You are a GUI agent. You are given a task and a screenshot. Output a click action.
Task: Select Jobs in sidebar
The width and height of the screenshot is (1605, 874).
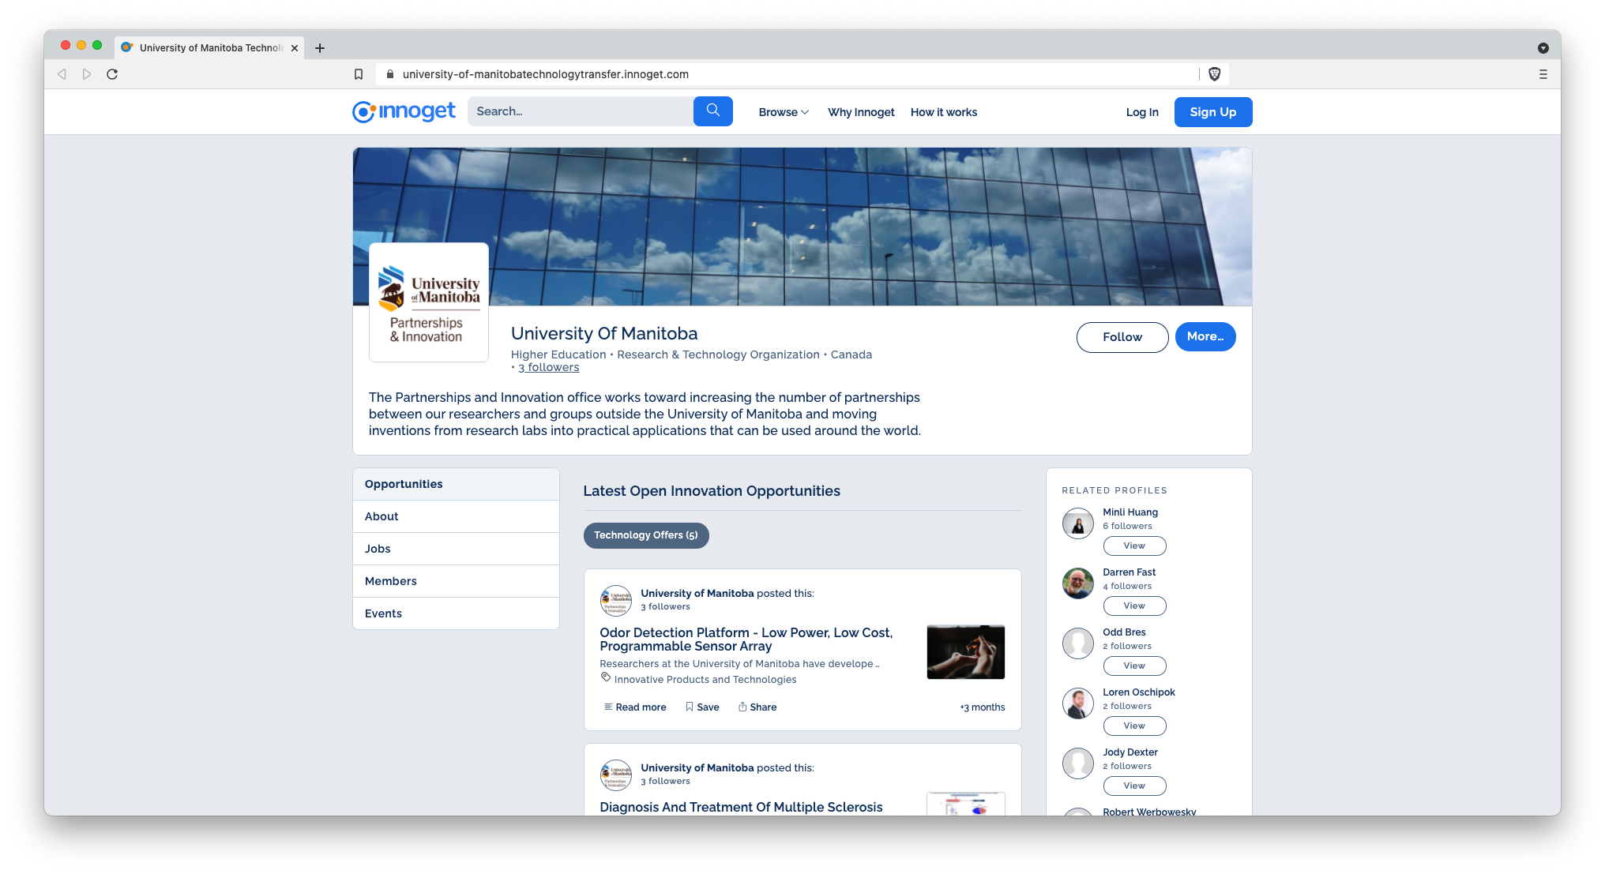(456, 549)
